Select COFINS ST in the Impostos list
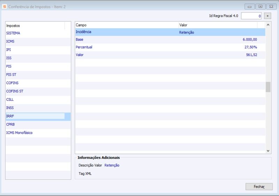Image resolution: width=279 pixels, height=196 pixels. [x=38, y=91]
